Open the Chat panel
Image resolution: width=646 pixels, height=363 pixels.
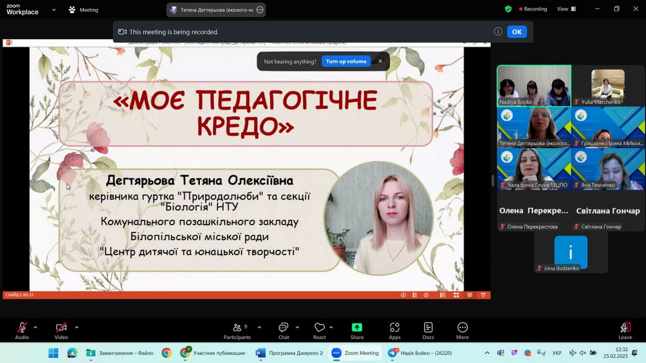[x=283, y=330]
